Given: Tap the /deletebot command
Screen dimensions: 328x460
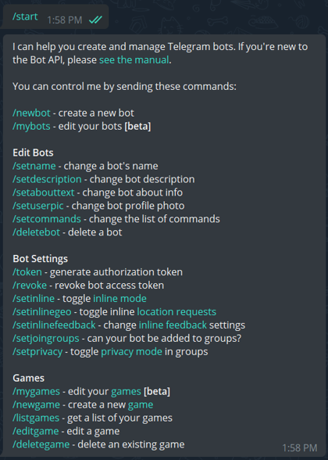Looking at the screenshot, I should pyautogui.click(x=36, y=232).
